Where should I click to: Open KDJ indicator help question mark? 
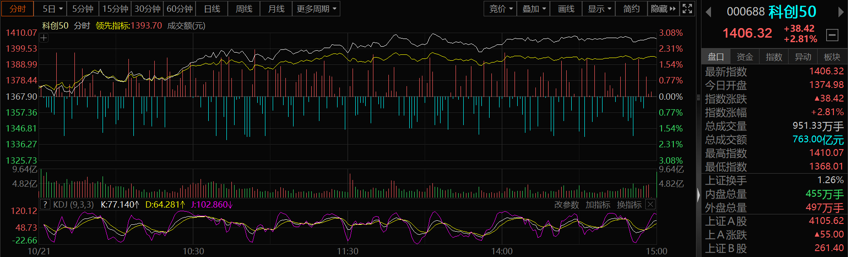(45, 204)
